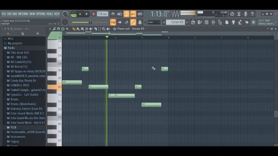Collapse the Packs folder in browser
The height and width of the screenshot is (156, 278).
click(x=11, y=48)
